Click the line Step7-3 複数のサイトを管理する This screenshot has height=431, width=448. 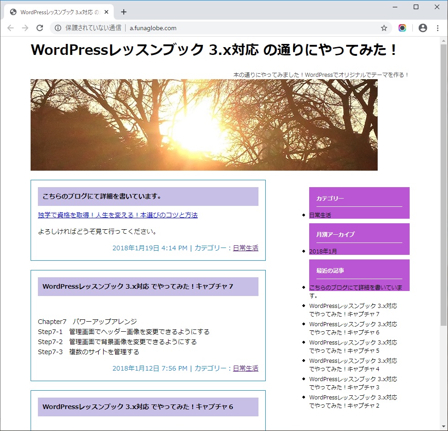89,352
